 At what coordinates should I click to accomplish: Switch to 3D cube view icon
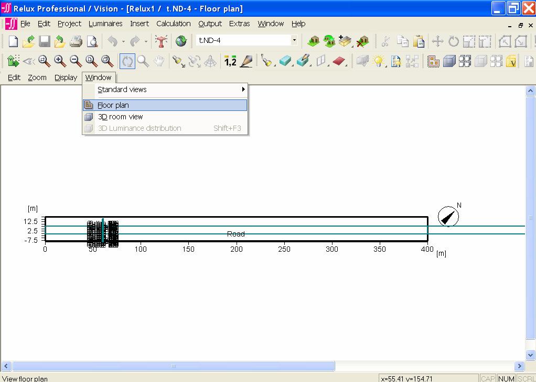(x=449, y=61)
